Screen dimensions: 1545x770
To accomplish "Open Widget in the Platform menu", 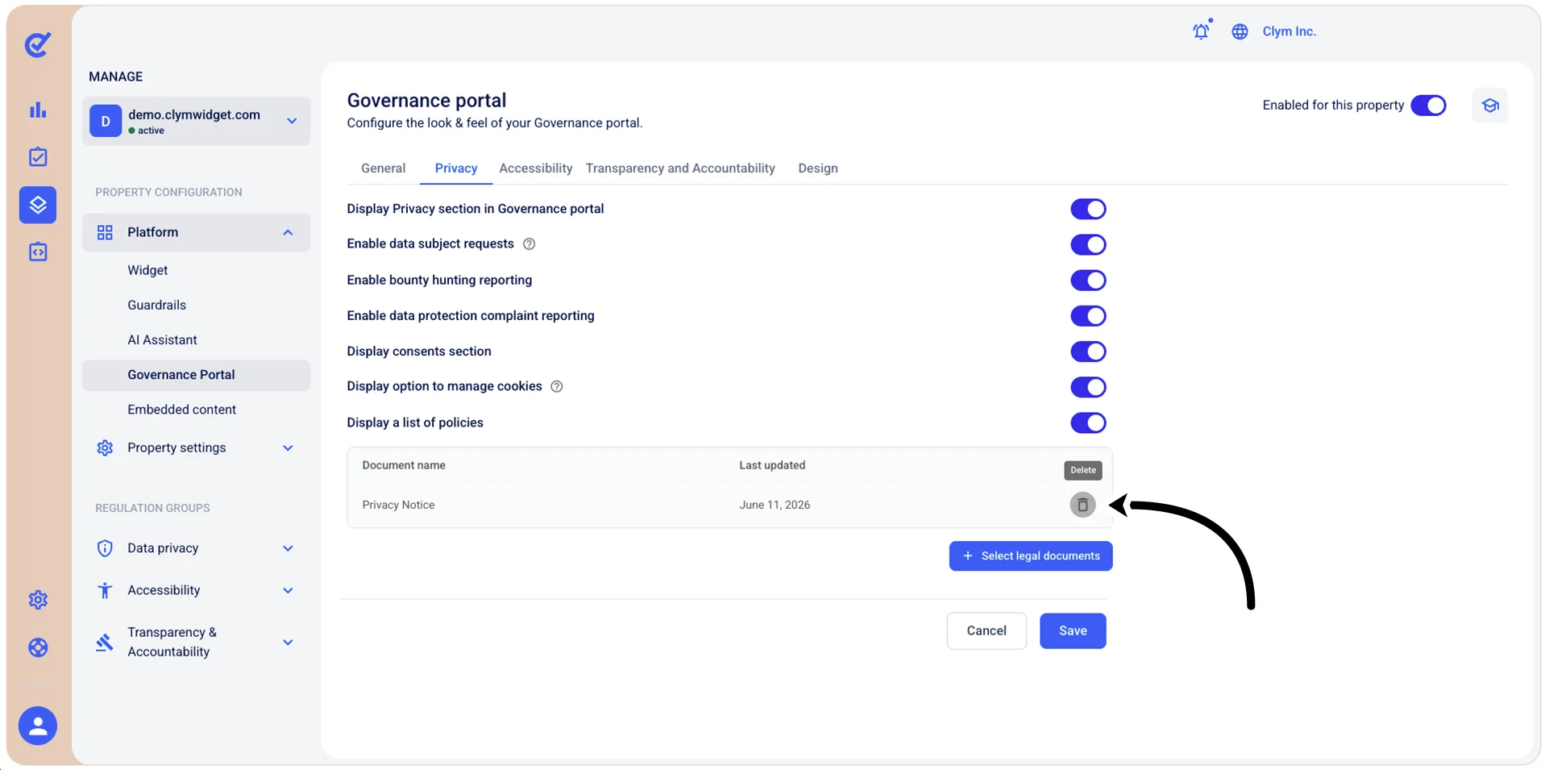I will (x=147, y=271).
